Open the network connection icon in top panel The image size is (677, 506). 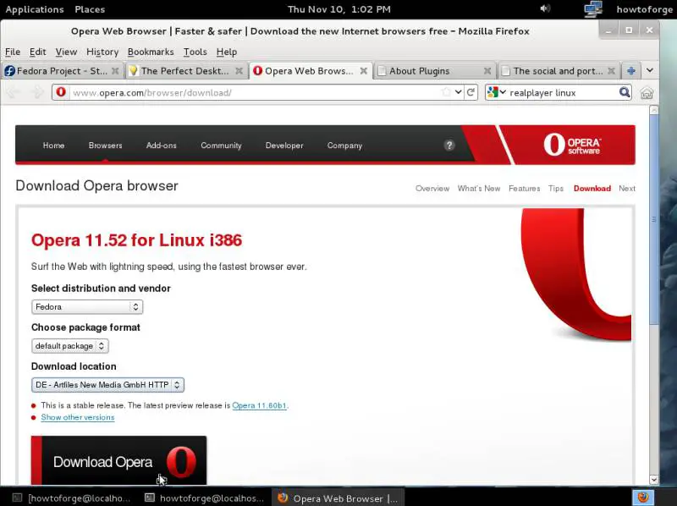click(x=593, y=9)
